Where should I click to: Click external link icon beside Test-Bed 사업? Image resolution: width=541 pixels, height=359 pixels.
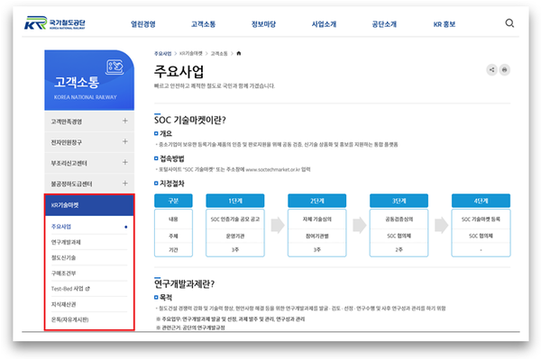click(x=87, y=289)
